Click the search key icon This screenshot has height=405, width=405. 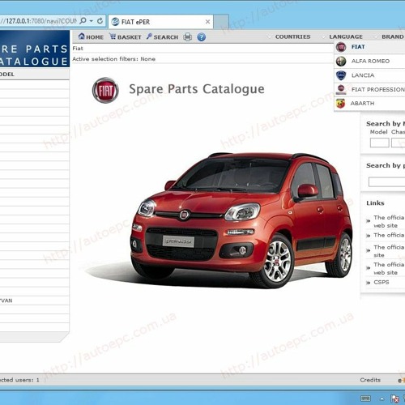[149, 36]
